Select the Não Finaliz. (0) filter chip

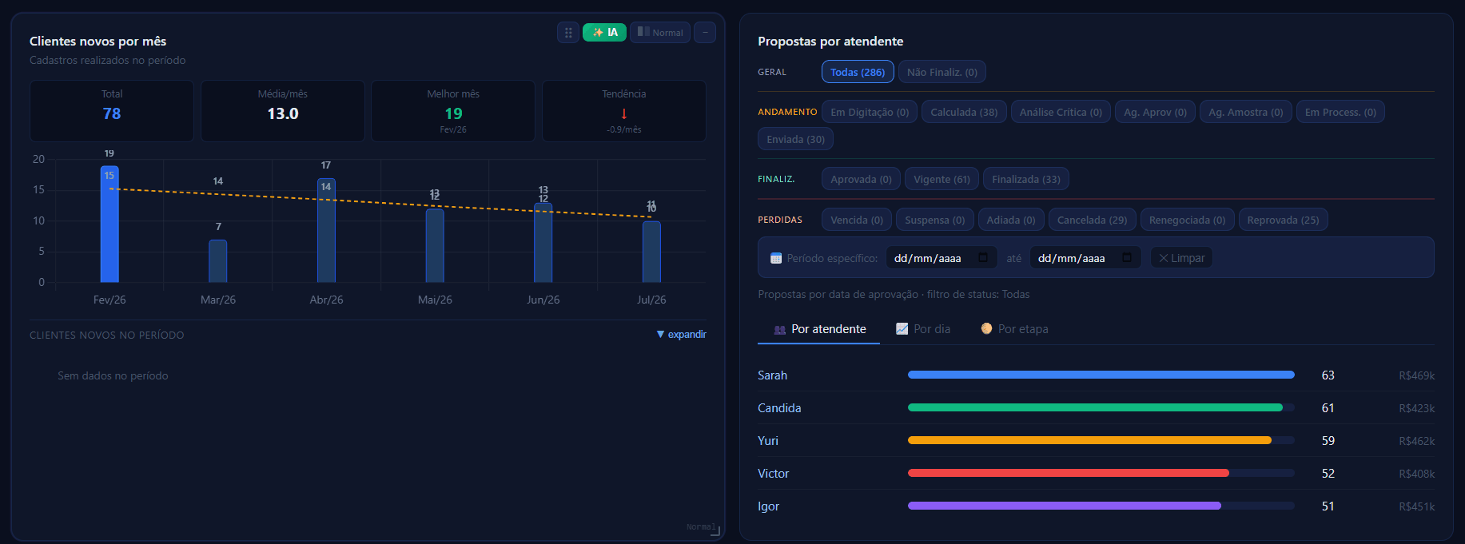pyautogui.click(x=942, y=72)
